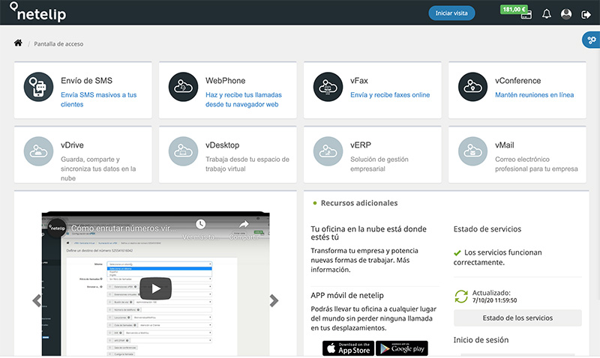Click the Envío de SMS title
Image resolution: width=600 pixels, height=358 pixels.
(86, 81)
